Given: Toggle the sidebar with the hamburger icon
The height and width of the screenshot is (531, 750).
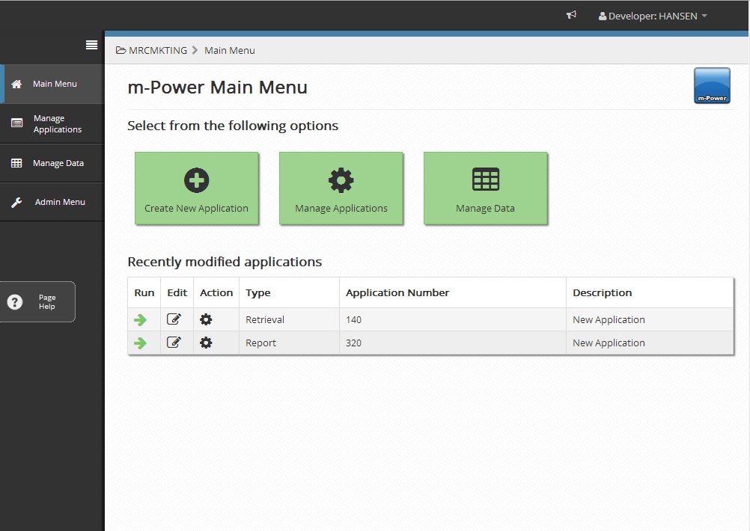Looking at the screenshot, I should click(91, 44).
